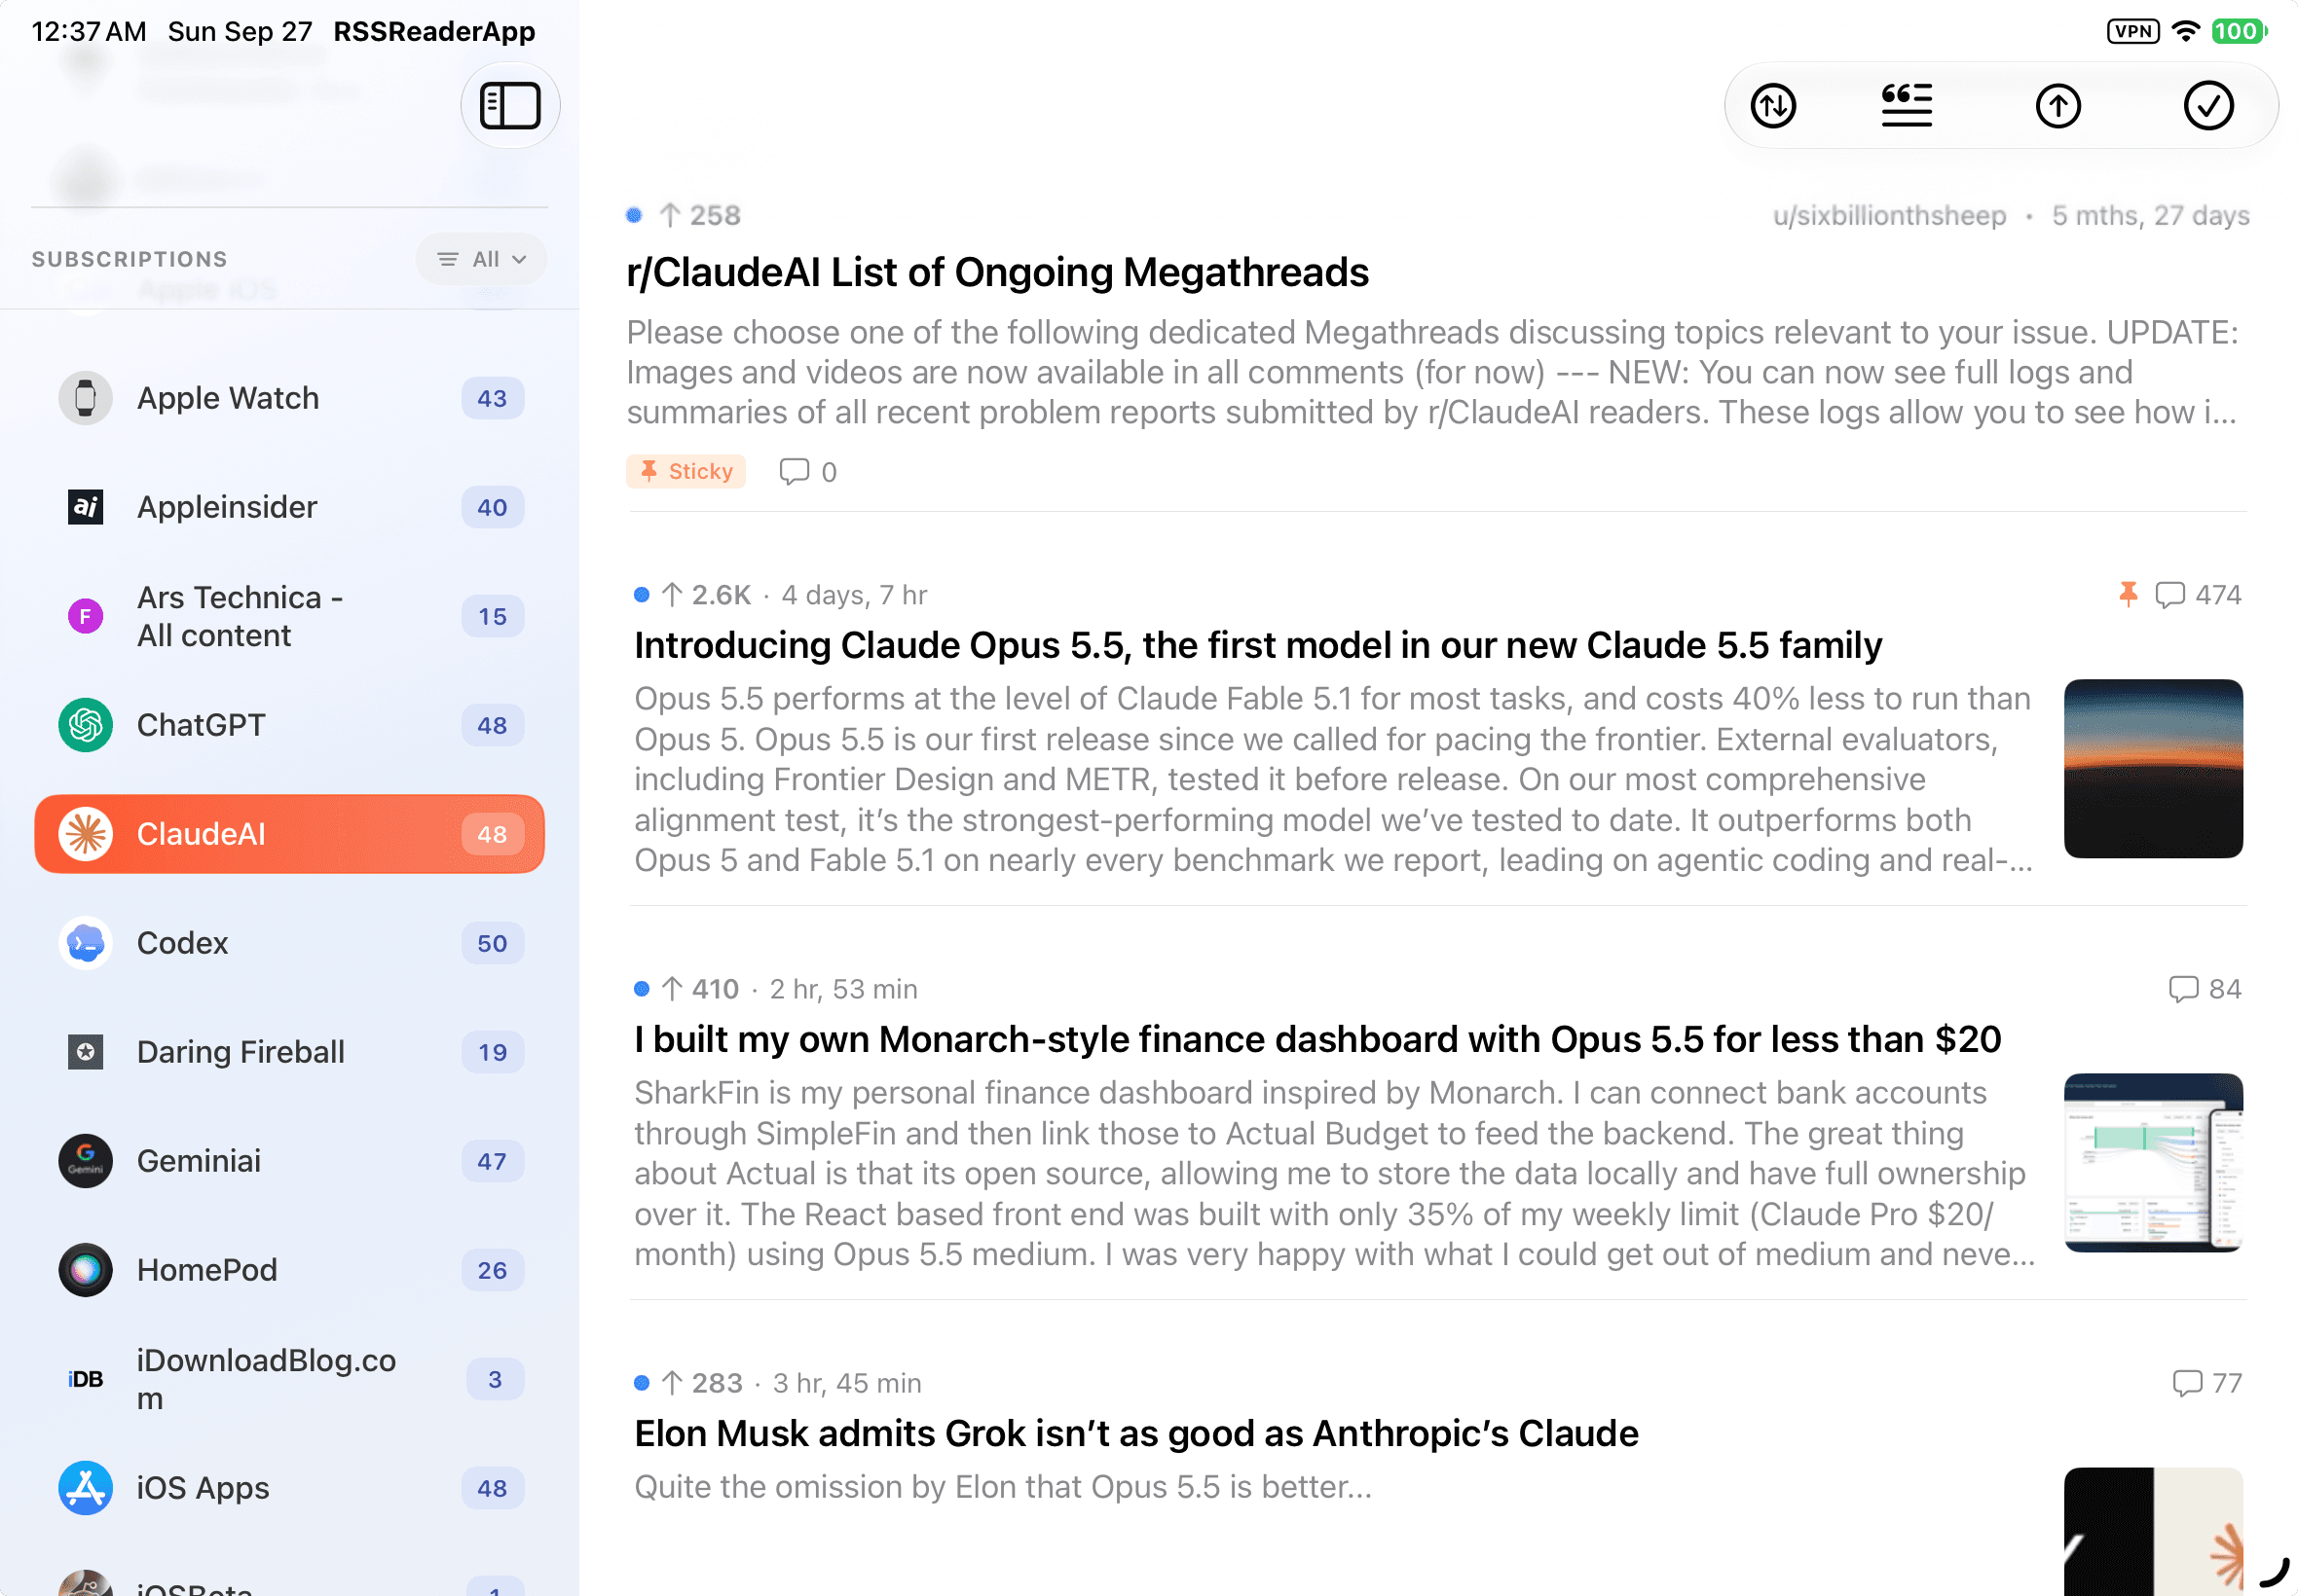Open r/ClaudeAI List of Ongoing Megathreads post
This screenshot has width=2298, height=1596.
pos(997,272)
